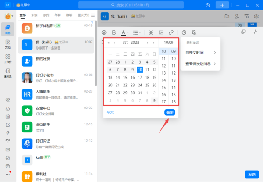The image size is (263, 182).
Task: Open the 查看待发送消息 option
Action: (x=200, y=64)
